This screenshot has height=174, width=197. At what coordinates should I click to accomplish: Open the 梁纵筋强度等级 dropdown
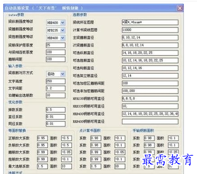pos(56,23)
